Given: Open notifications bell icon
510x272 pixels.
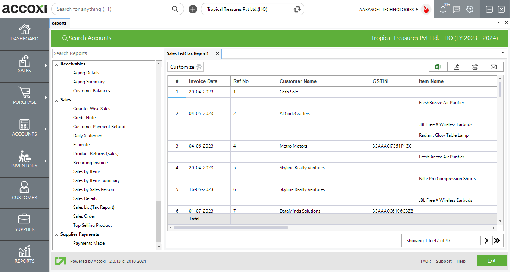Looking at the screenshot, I should [x=443, y=9].
